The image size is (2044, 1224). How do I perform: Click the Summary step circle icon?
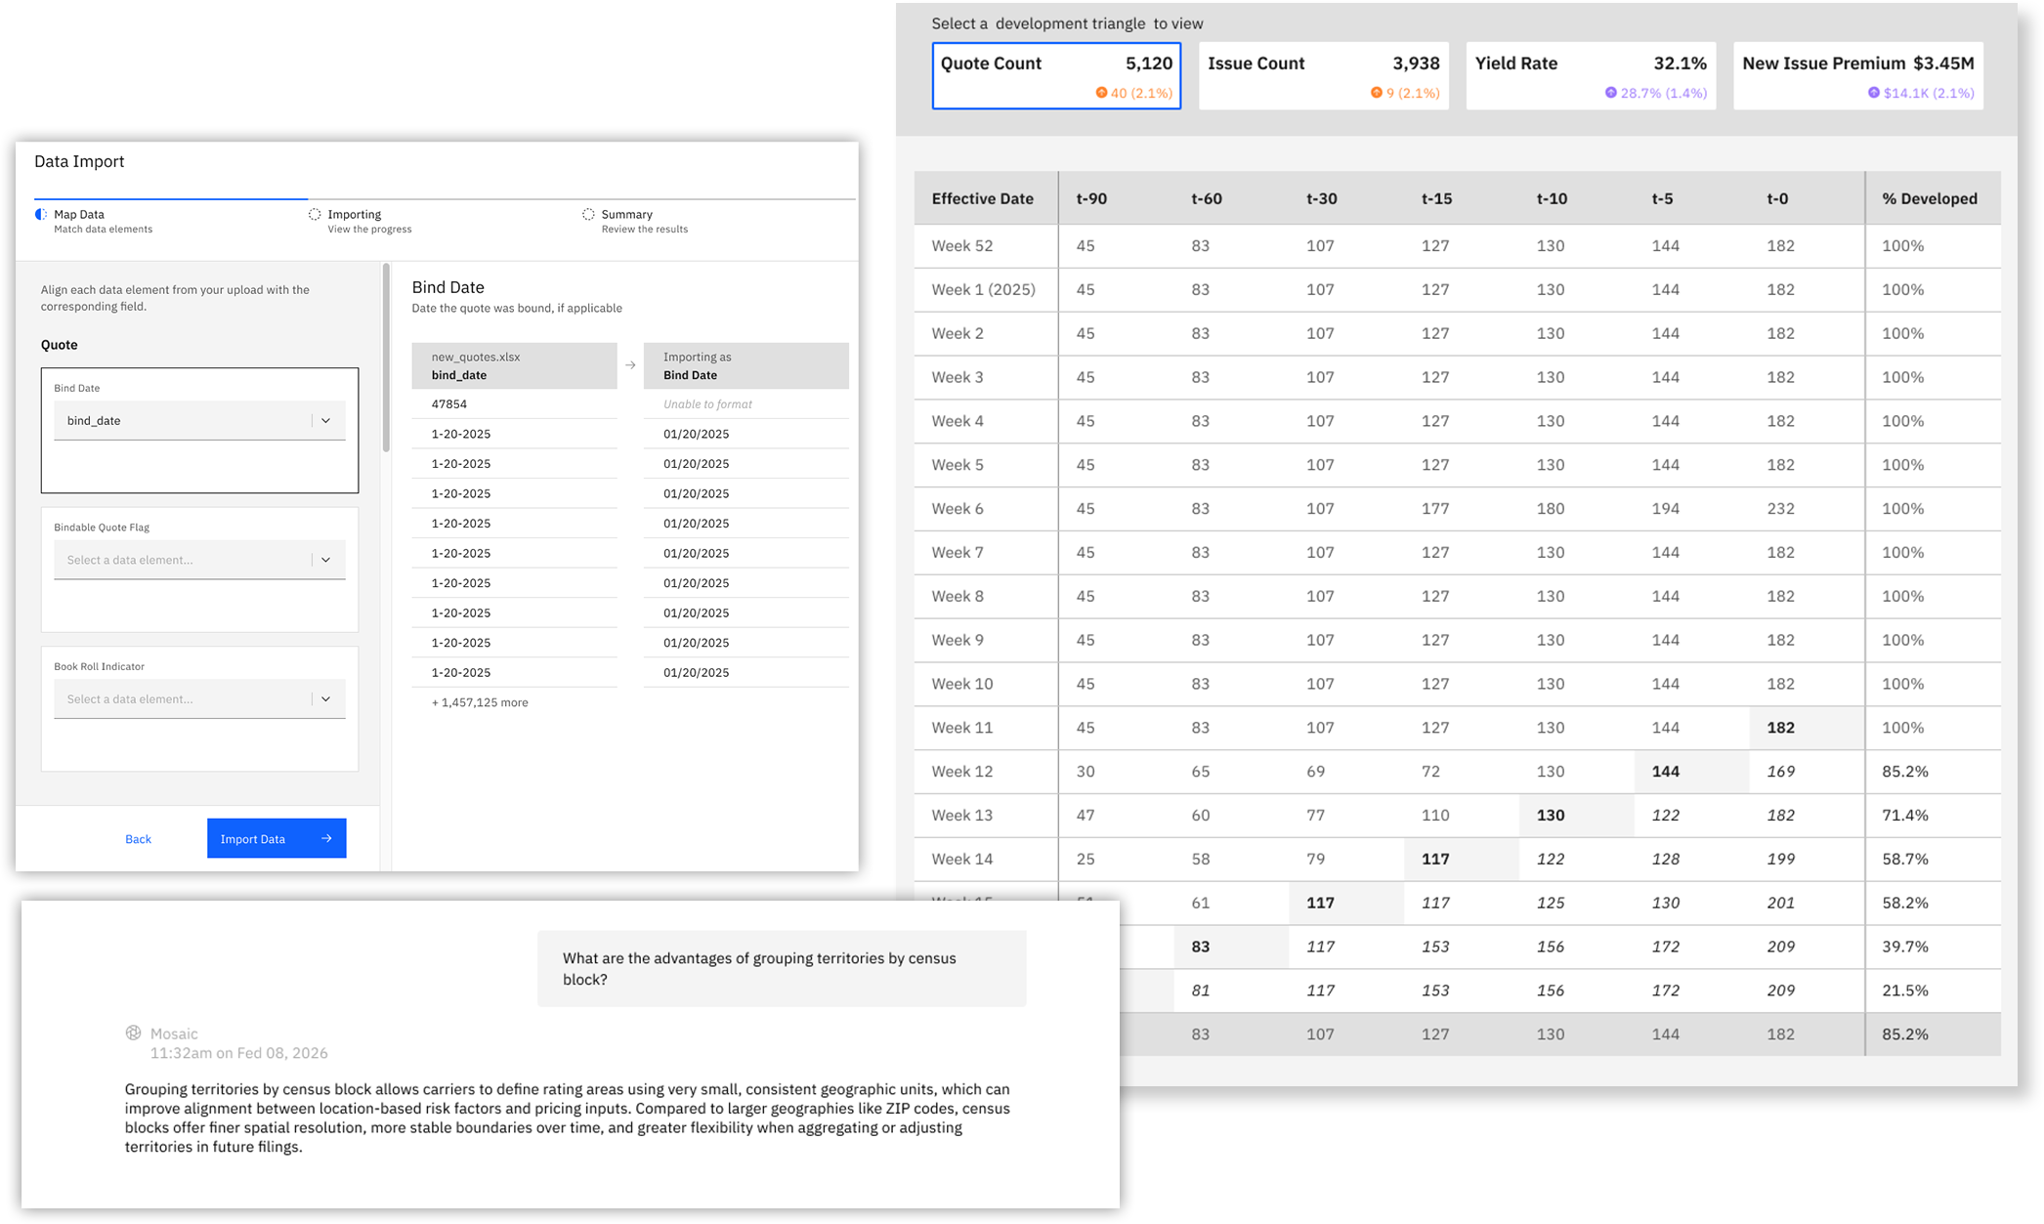[x=588, y=214]
